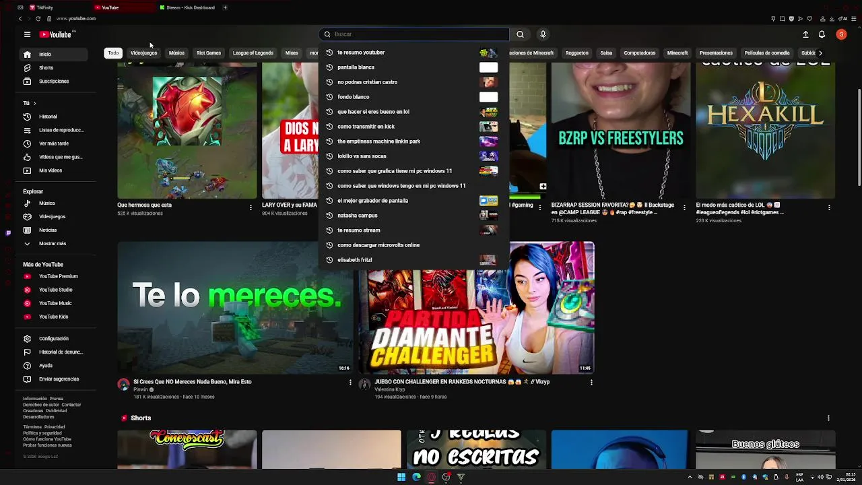Open the YouTube hamburger guide menu

pos(27,34)
